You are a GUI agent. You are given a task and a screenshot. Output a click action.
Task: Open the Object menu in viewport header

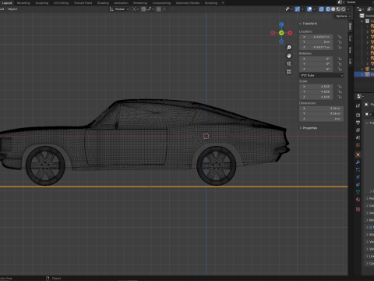(12, 9)
